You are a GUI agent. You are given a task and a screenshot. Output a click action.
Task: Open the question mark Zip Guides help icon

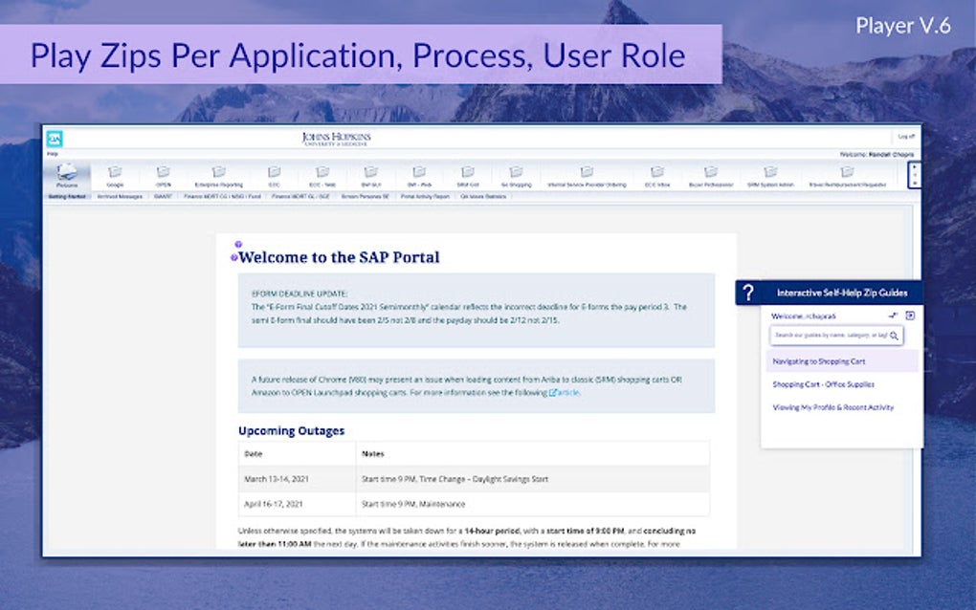click(x=747, y=293)
